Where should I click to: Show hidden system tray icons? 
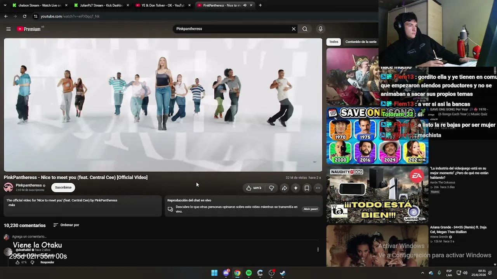(422, 273)
